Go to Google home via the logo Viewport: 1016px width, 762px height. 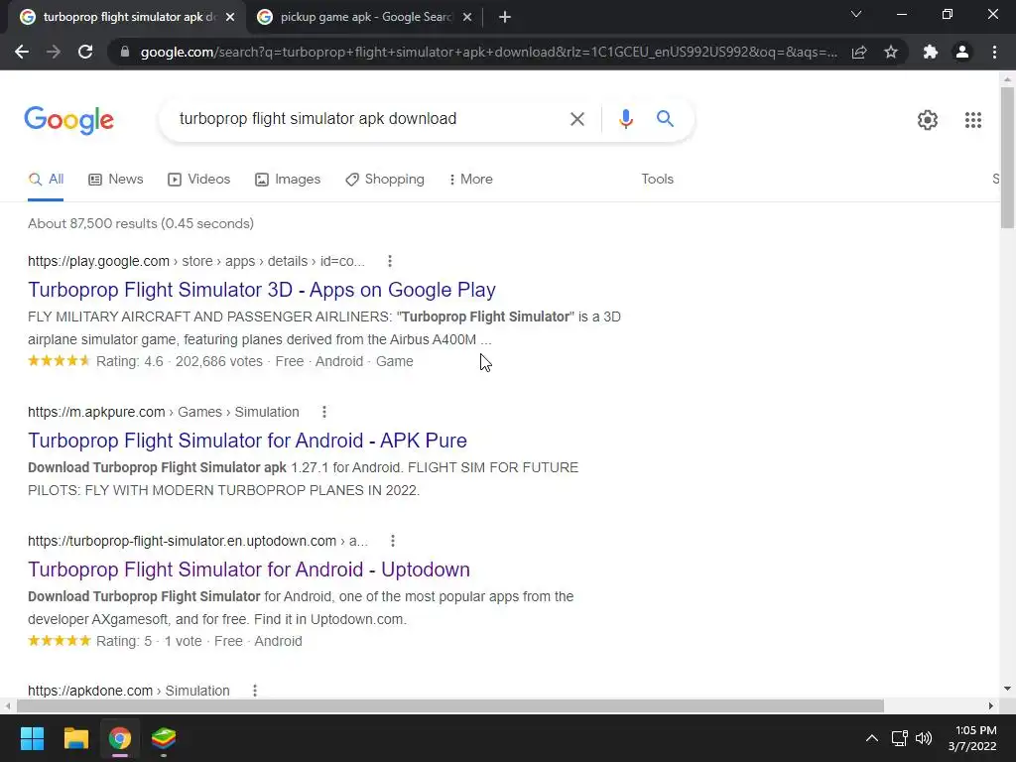point(69,120)
